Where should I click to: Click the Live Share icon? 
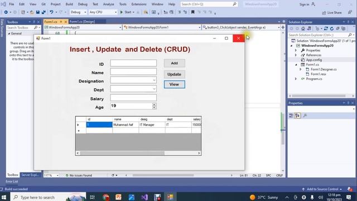point(324,12)
